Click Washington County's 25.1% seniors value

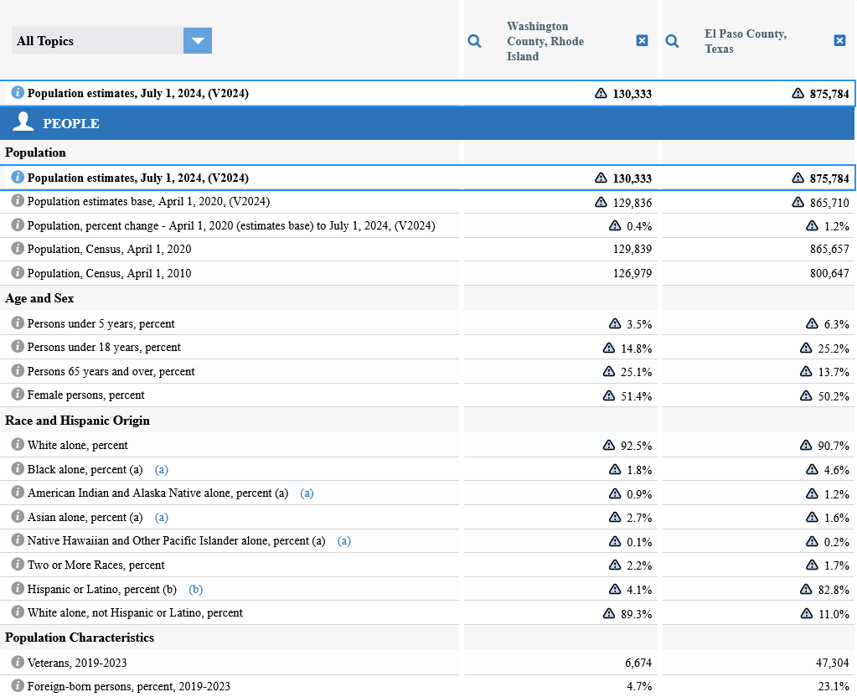coord(636,372)
